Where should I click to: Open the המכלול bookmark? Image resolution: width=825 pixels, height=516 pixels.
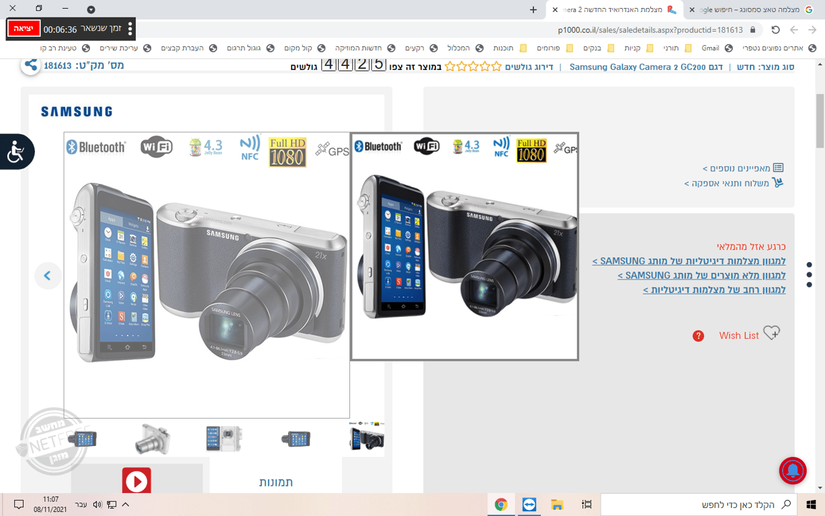tap(465, 48)
